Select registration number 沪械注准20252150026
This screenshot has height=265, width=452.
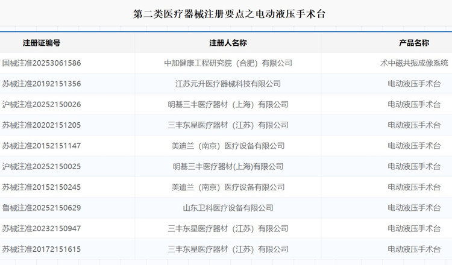42,105
